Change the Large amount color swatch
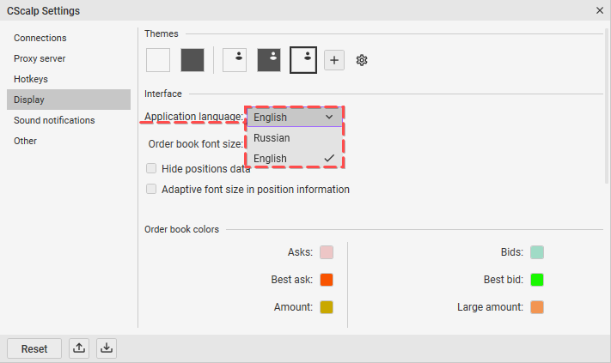 pos(537,307)
